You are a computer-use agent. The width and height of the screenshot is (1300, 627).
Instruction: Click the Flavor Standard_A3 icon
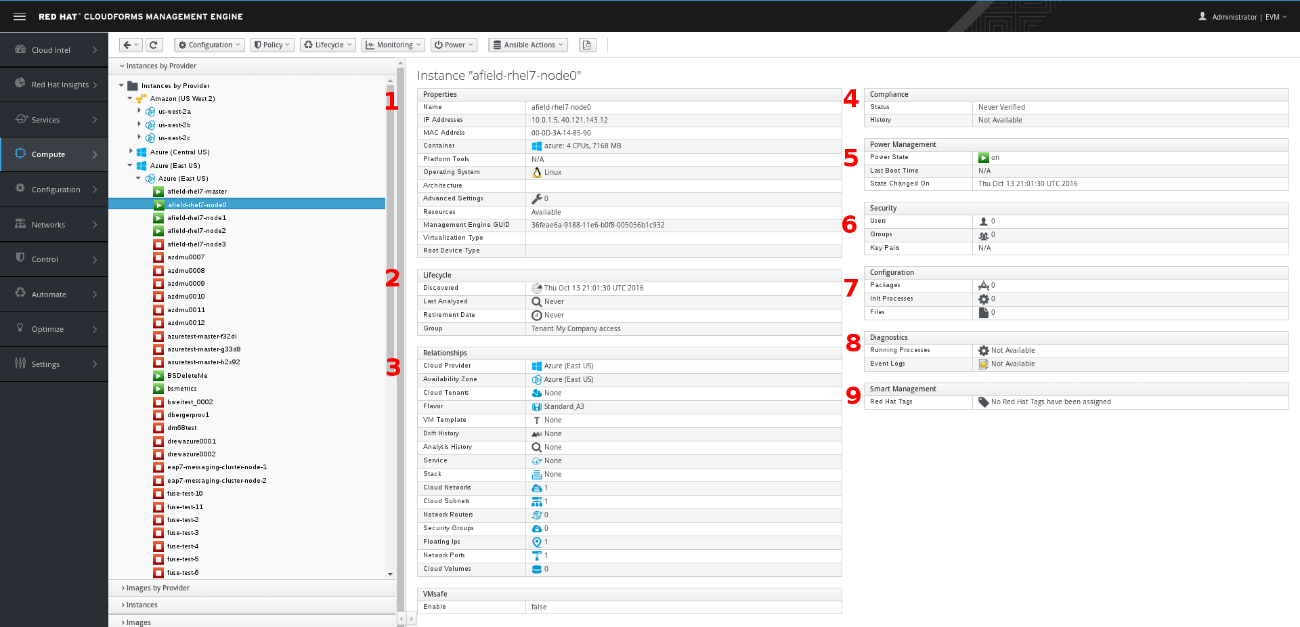(x=537, y=407)
